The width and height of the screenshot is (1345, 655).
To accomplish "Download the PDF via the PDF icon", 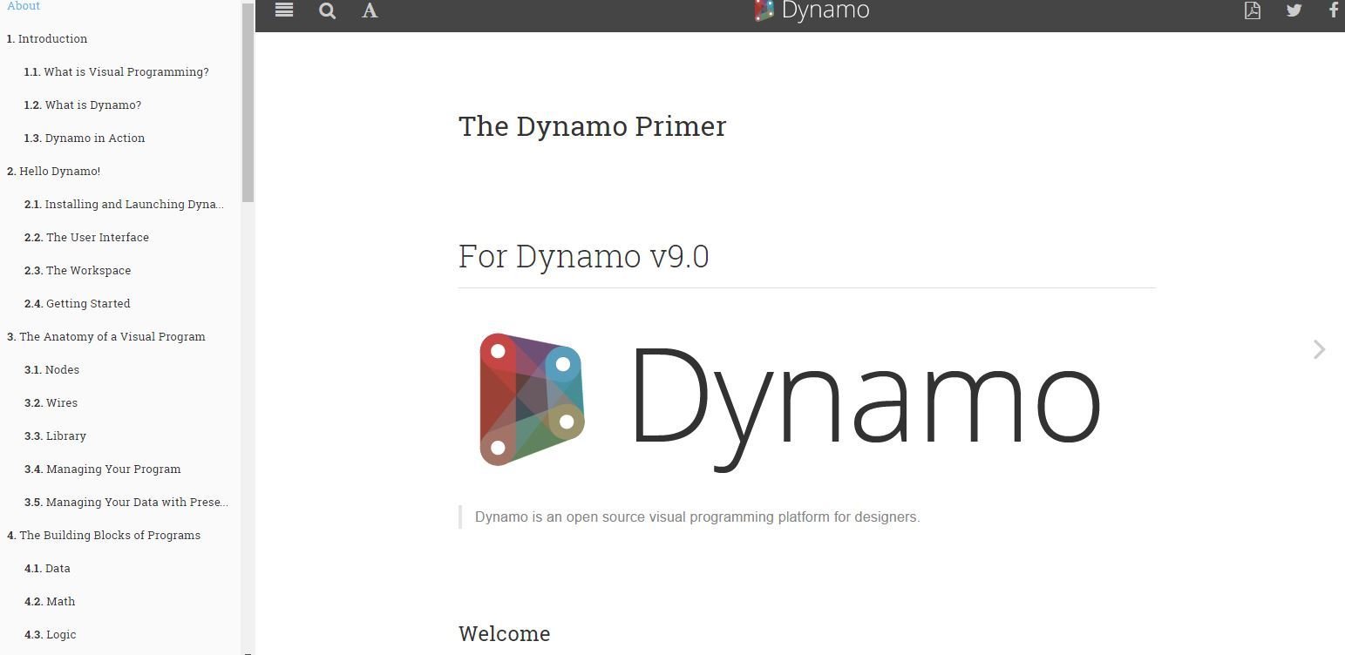I will point(1253,10).
